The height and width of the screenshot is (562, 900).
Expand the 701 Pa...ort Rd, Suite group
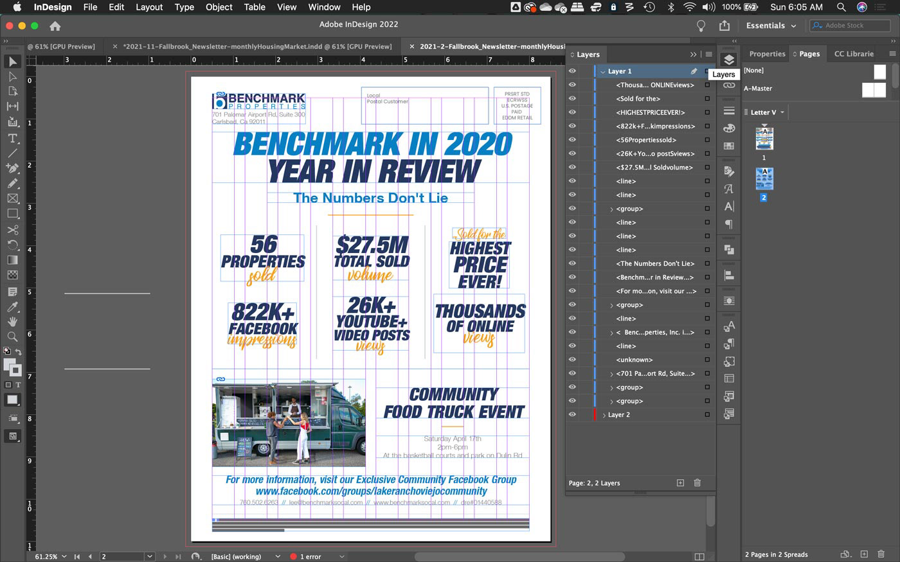pyautogui.click(x=611, y=374)
